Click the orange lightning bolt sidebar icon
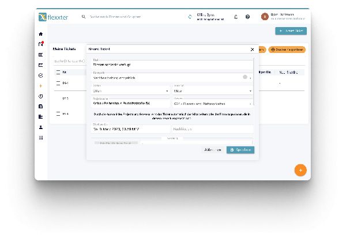This screenshot has width=346, height=242. pos(40,86)
